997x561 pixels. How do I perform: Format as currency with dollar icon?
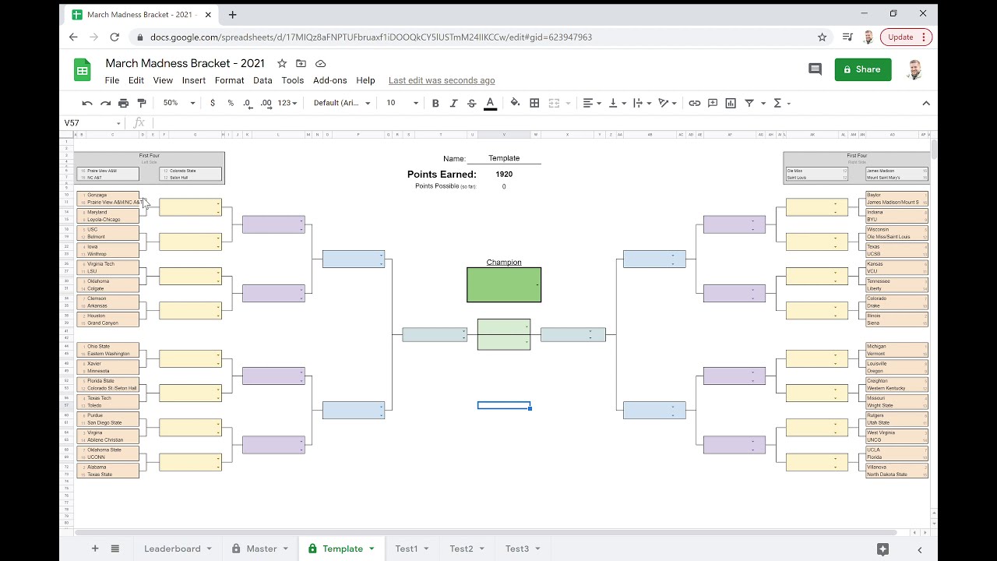click(213, 103)
